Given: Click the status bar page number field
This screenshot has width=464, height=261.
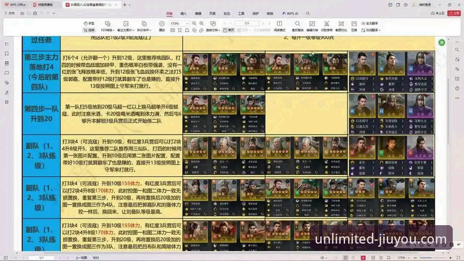Looking at the screenshot, I should pos(41,258).
